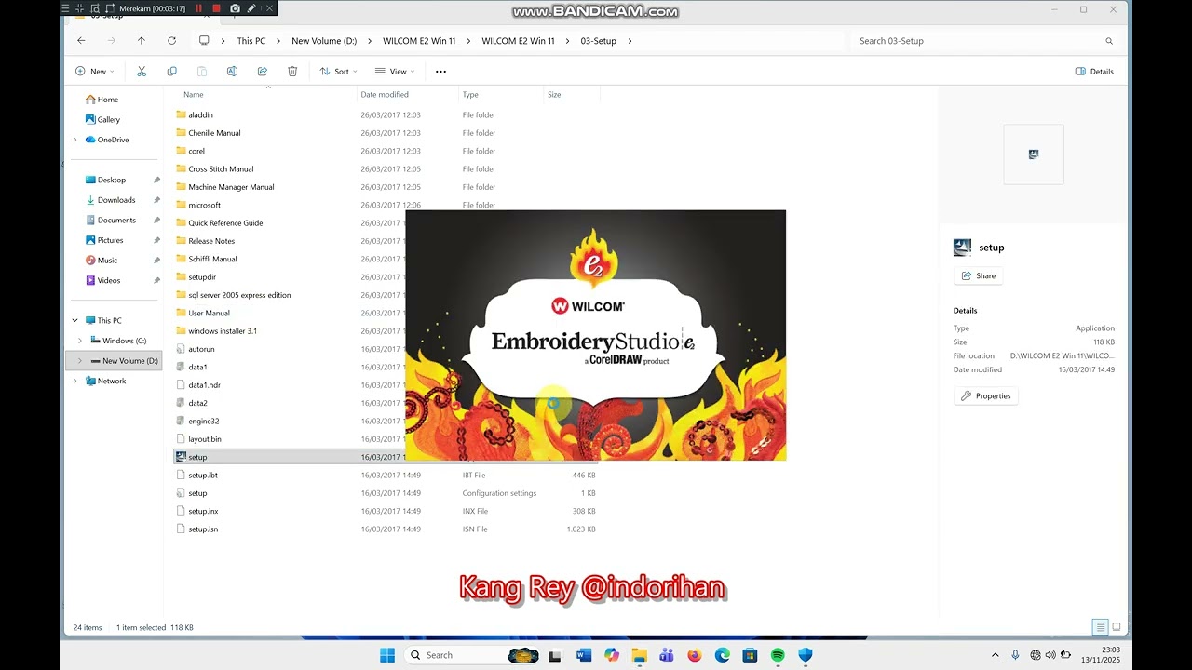Launch Microsoft Edge from the taskbar
1192x670 pixels.
(723, 655)
